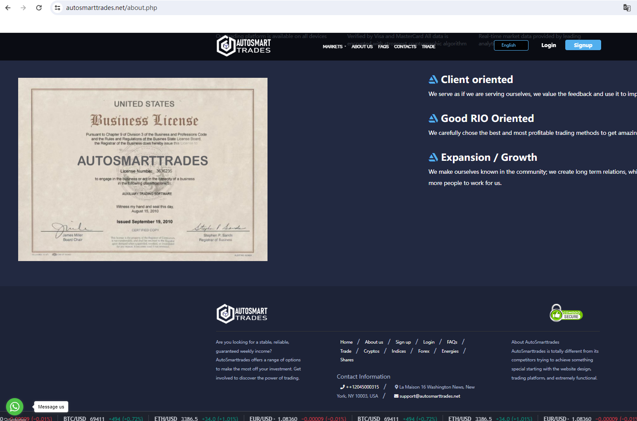637x421 pixels.
Task: Open the WhatsApp chat icon
Action: pos(15,407)
